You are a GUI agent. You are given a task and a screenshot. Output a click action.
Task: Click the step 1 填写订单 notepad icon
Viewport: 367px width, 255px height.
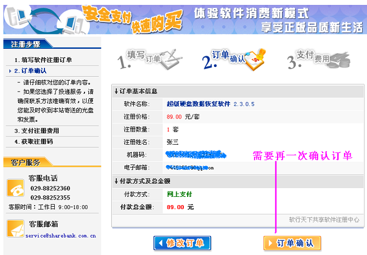tap(171, 59)
